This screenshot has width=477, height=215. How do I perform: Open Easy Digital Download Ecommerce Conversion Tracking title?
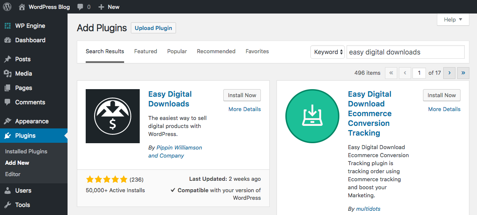[x=370, y=114]
